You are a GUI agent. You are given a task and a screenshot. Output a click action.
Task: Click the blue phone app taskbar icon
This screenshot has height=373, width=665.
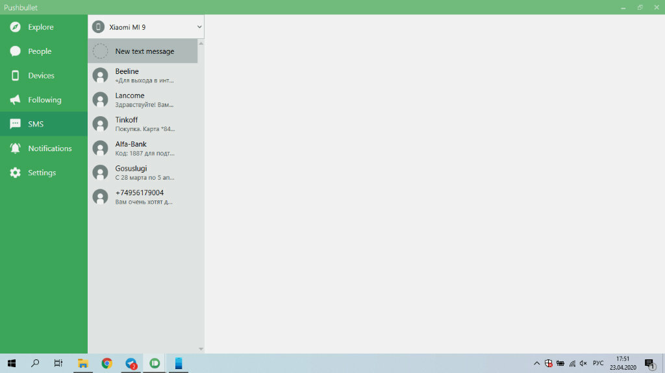click(179, 363)
